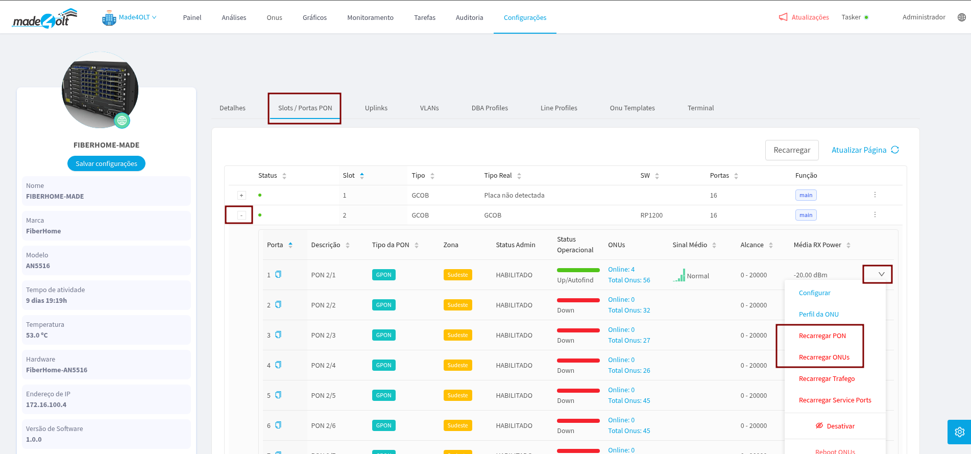Choose Recarregar PON from the menu
Image resolution: width=971 pixels, height=454 pixels.
click(822, 336)
